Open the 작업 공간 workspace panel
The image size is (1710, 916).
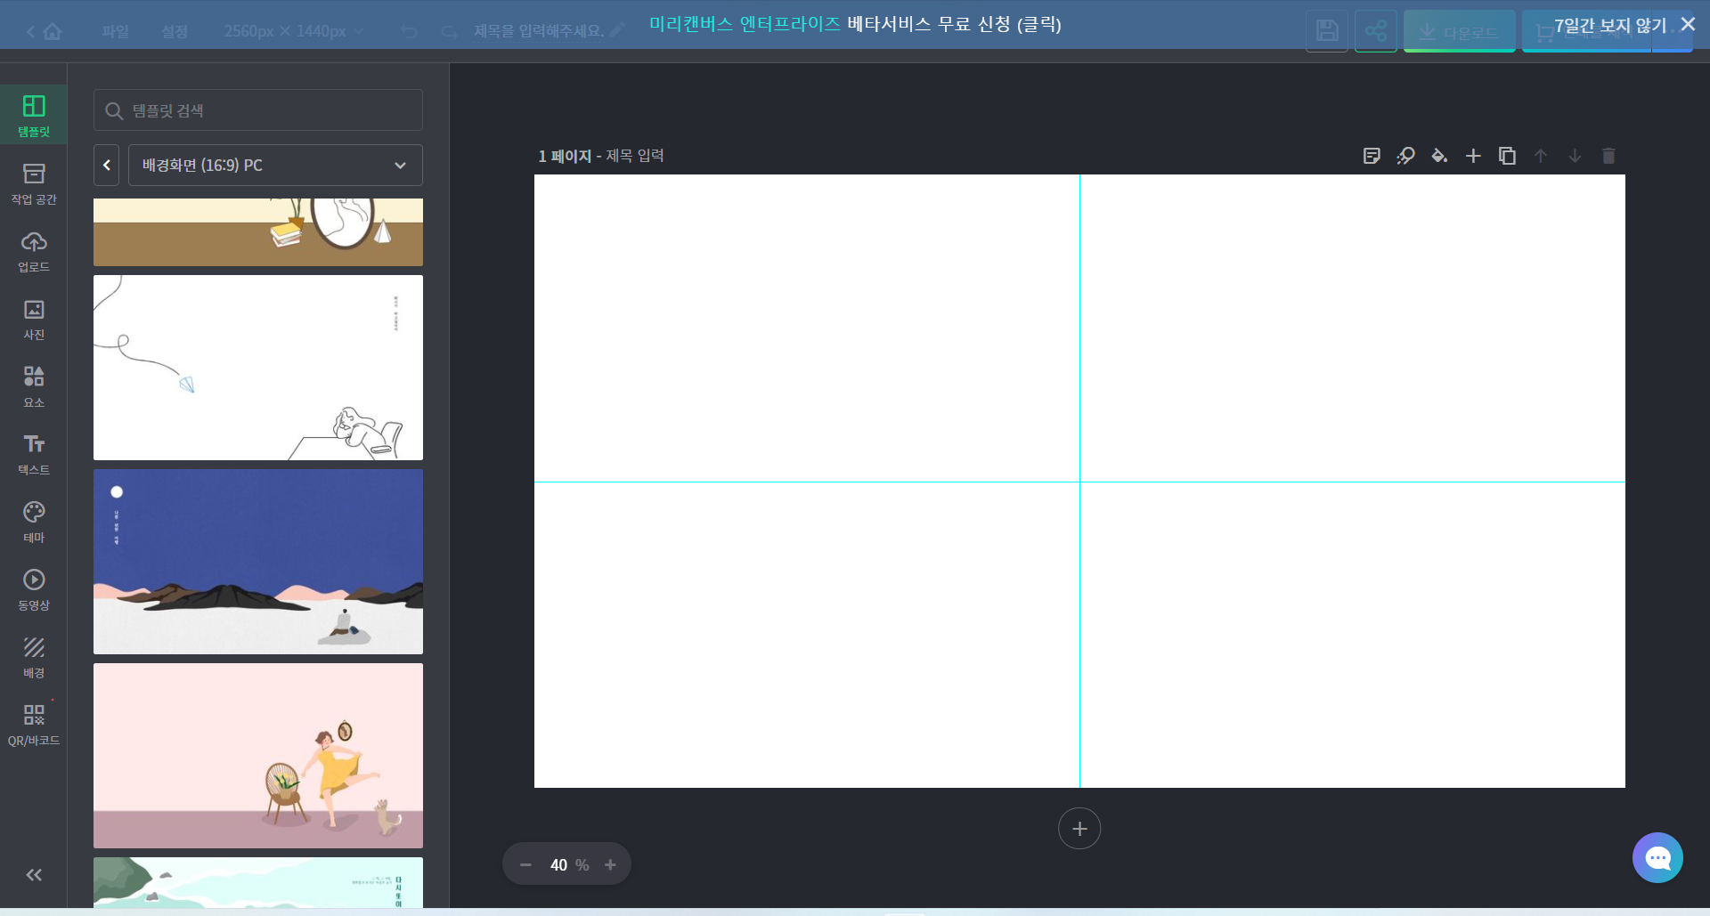[34, 183]
